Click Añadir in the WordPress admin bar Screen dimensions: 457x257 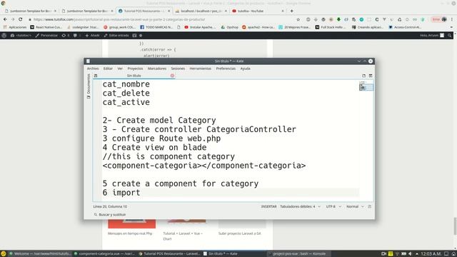pos(92,35)
